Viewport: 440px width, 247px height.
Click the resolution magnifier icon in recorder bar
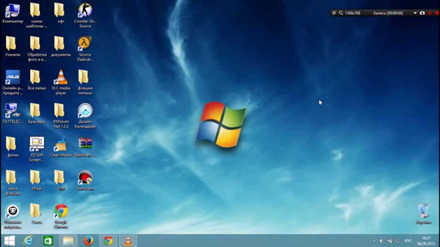coord(341,13)
